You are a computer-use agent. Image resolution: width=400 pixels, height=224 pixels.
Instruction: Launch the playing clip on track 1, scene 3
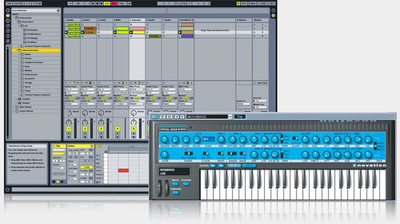(66, 32)
